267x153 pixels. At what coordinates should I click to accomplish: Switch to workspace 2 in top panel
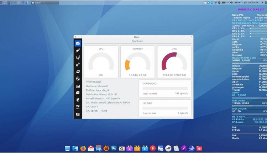click(11, 2)
